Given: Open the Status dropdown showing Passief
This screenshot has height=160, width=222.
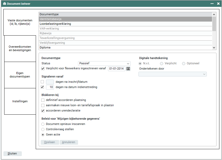Looking at the screenshot, I should click(104, 64).
